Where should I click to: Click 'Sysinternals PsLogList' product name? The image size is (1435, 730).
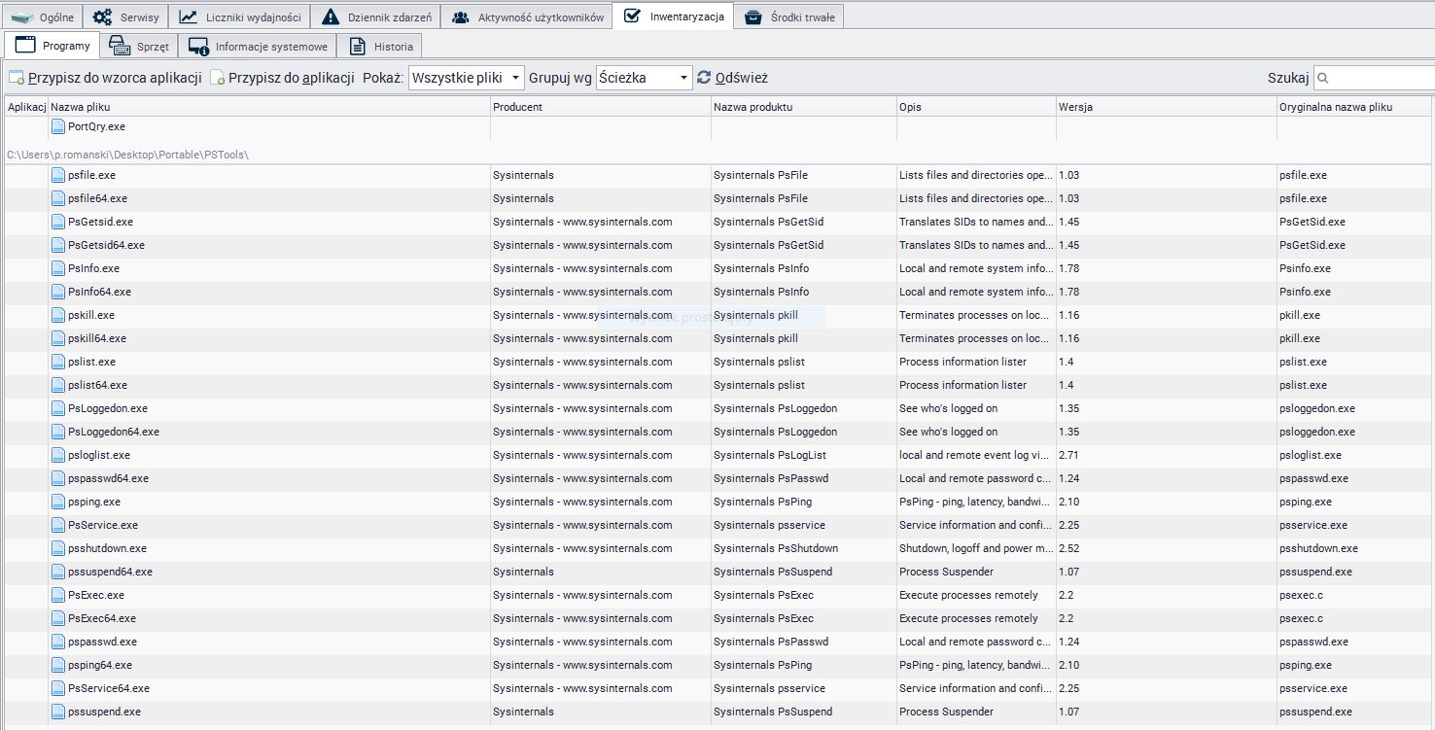[x=770, y=456]
